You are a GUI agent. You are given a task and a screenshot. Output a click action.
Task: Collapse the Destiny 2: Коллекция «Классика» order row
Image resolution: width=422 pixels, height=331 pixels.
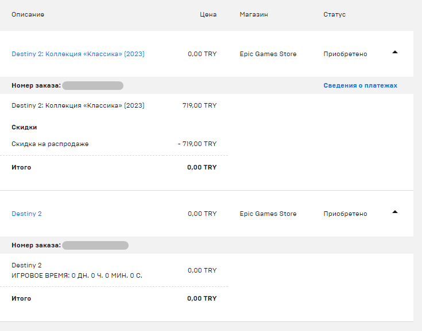pos(395,52)
